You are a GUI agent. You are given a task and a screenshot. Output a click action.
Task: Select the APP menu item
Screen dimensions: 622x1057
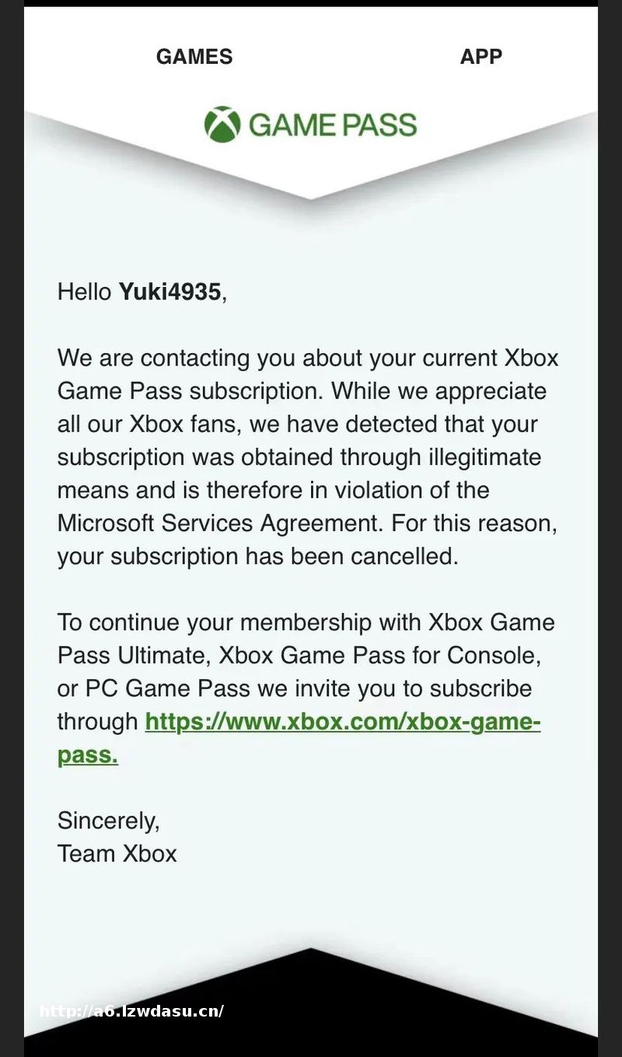coord(480,56)
